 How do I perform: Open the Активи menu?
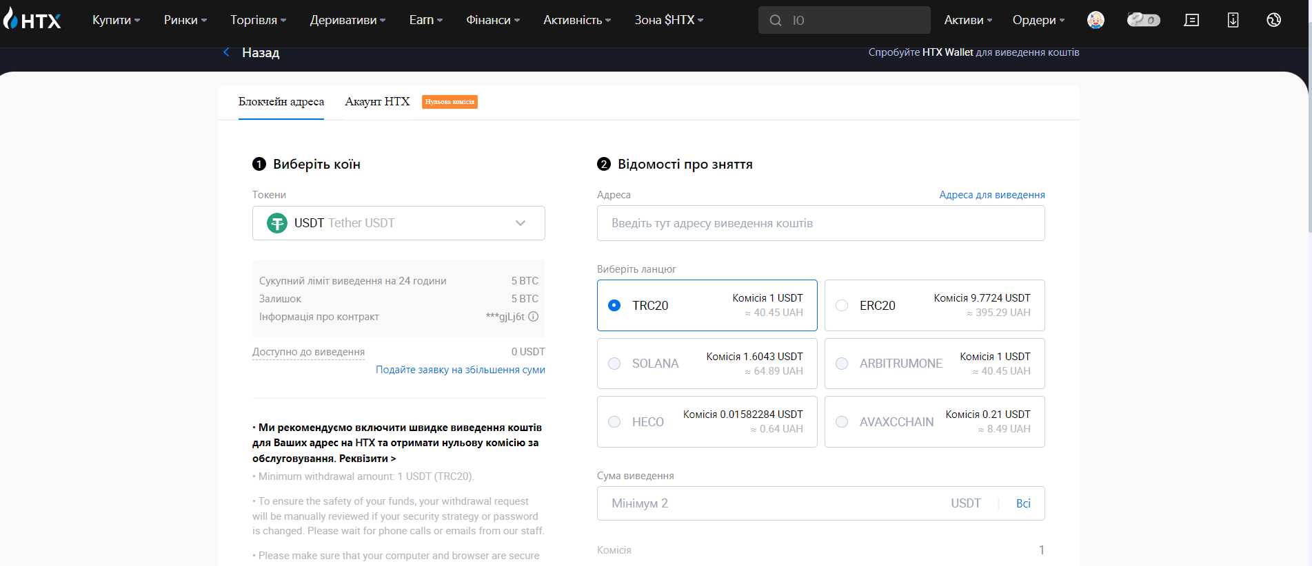(968, 20)
